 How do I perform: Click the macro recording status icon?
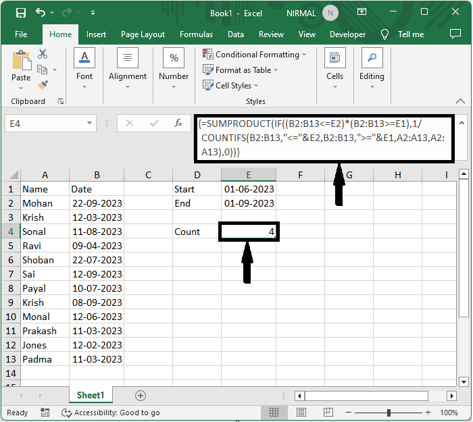coord(45,413)
